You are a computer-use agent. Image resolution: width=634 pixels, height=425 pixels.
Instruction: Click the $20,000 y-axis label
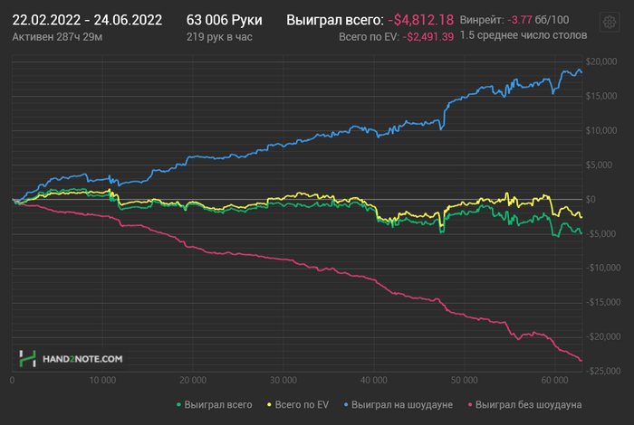601,61
